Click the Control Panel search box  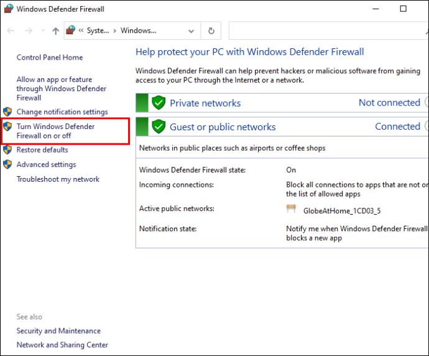coord(329,30)
